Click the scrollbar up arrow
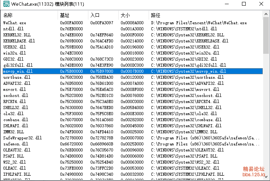 (266, 14)
